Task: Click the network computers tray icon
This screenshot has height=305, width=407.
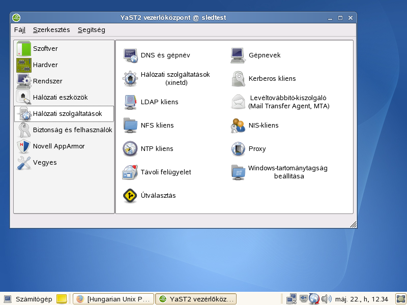Action: 291,299
